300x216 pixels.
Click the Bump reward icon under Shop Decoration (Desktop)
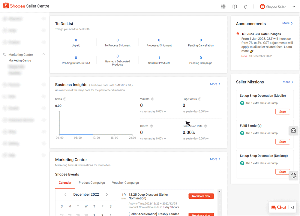[242, 163]
